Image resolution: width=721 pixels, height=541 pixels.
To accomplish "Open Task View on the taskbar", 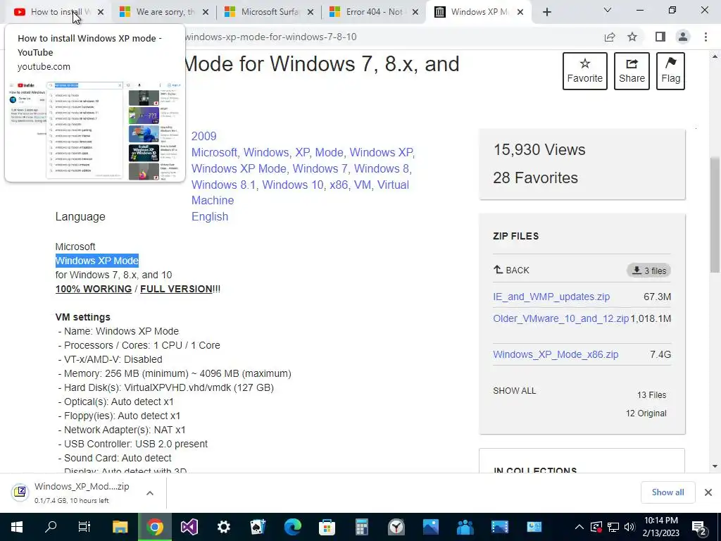I will pyautogui.click(x=84, y=527).
